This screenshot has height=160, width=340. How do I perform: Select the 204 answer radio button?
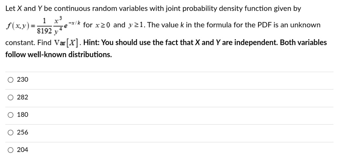pos(11,150)
